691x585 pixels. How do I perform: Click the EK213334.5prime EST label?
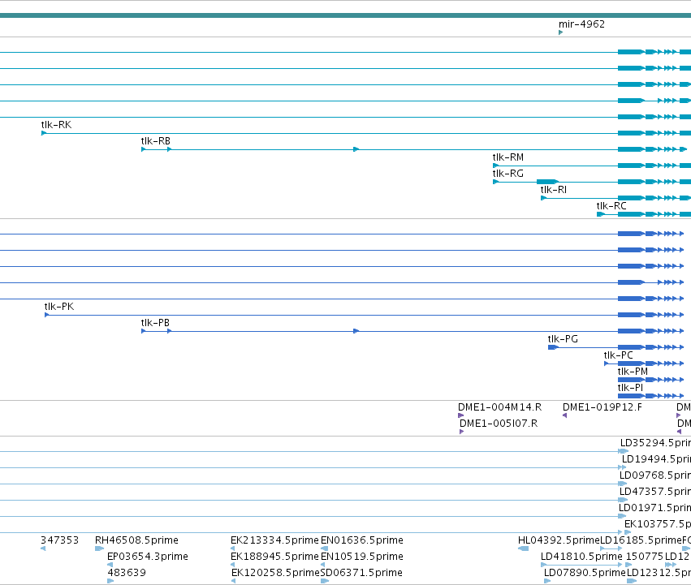coord(274,540)
